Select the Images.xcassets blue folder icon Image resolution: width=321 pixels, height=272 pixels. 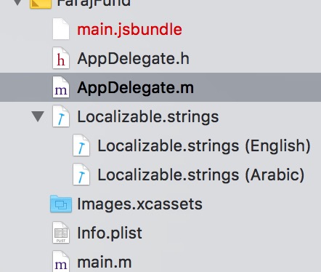point(61,204)
